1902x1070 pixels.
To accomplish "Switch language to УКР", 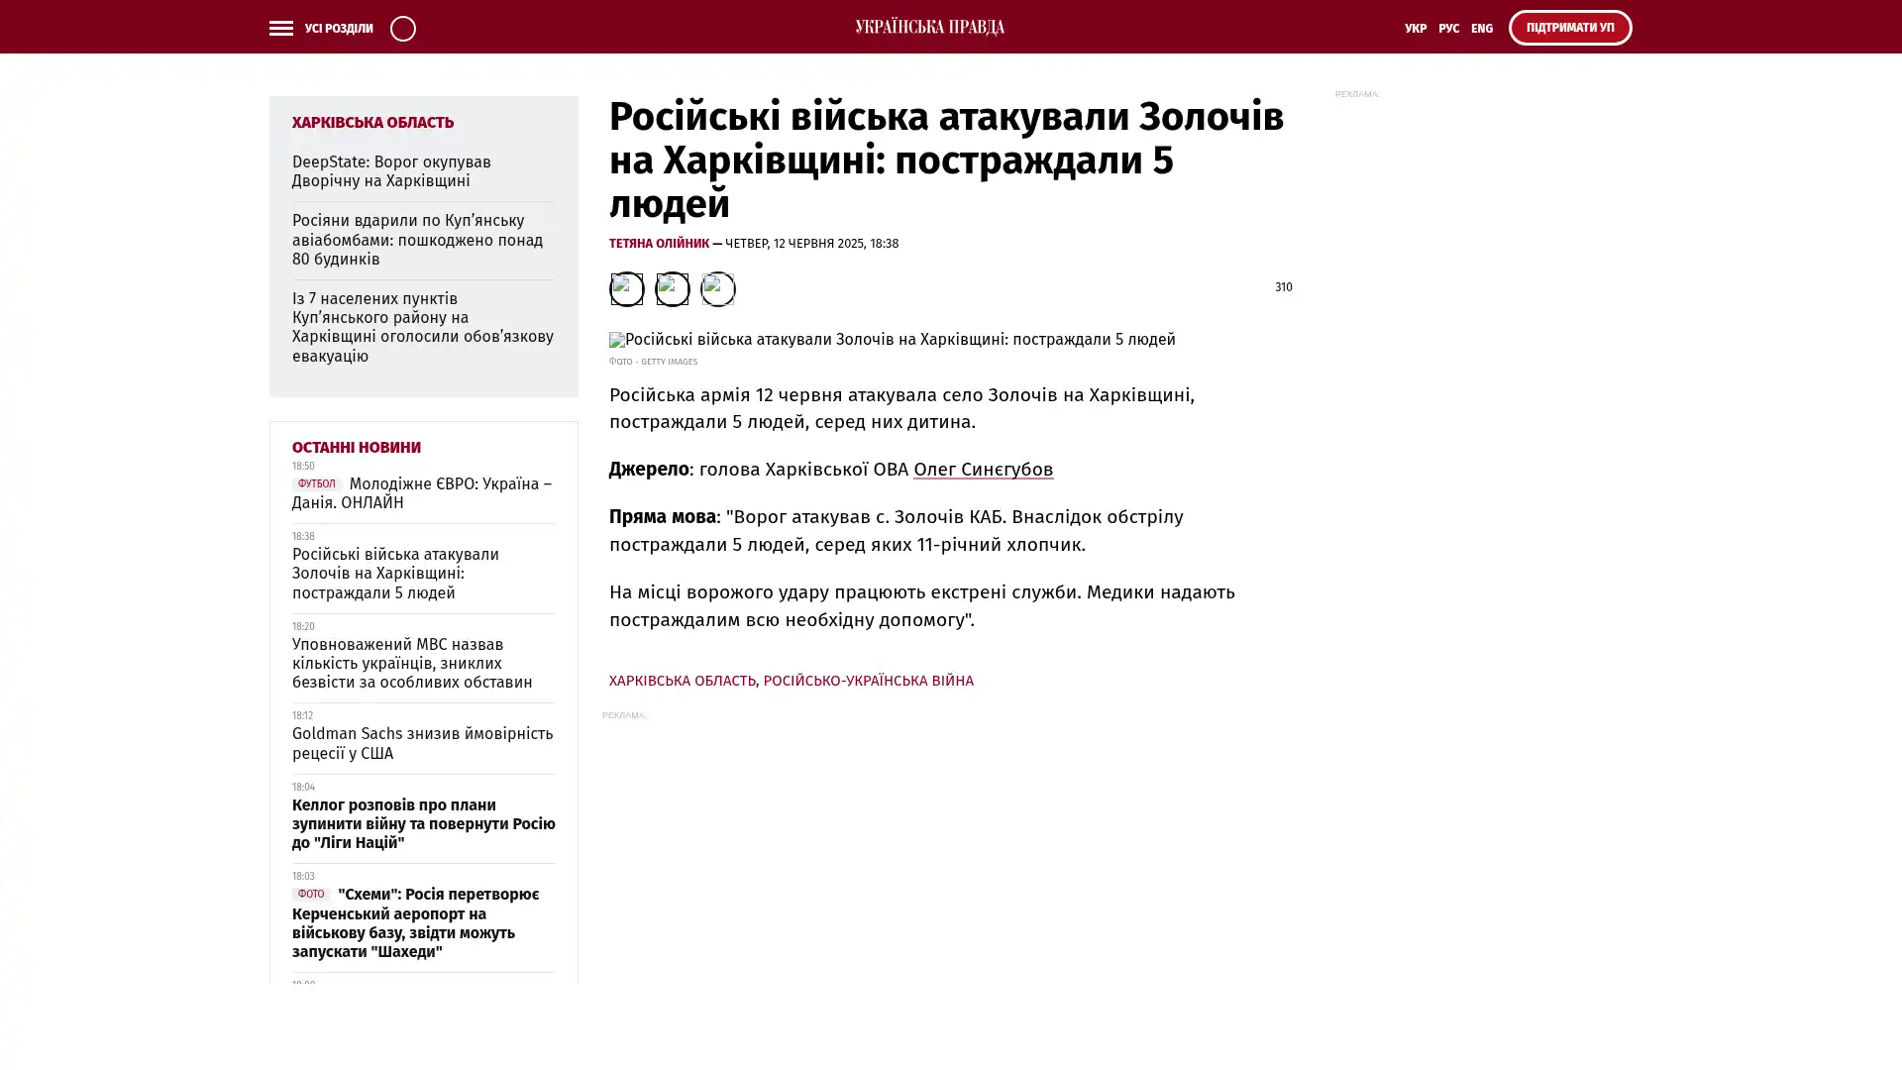I will (1416, 29).
